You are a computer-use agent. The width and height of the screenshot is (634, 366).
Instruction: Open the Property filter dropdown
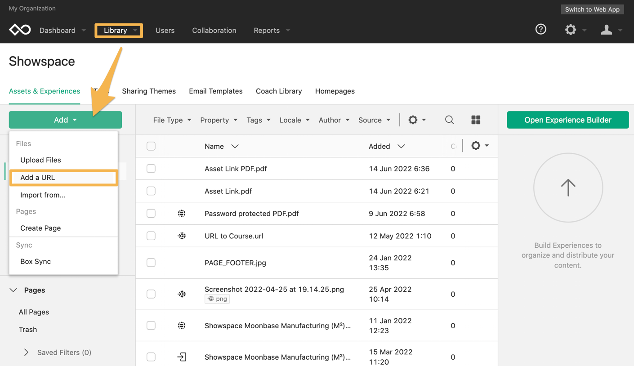pos(219,120)
